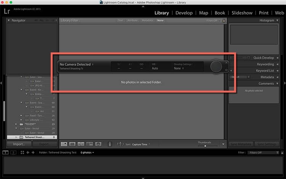Open Compare view (XY icon)

(81, 144)
